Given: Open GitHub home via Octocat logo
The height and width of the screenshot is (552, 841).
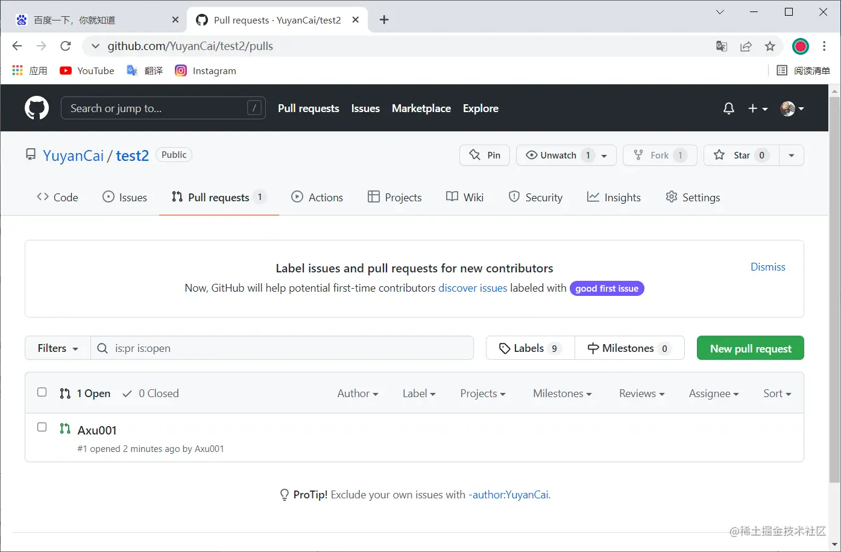Looking at the screenshot, I should pos(37,108).
